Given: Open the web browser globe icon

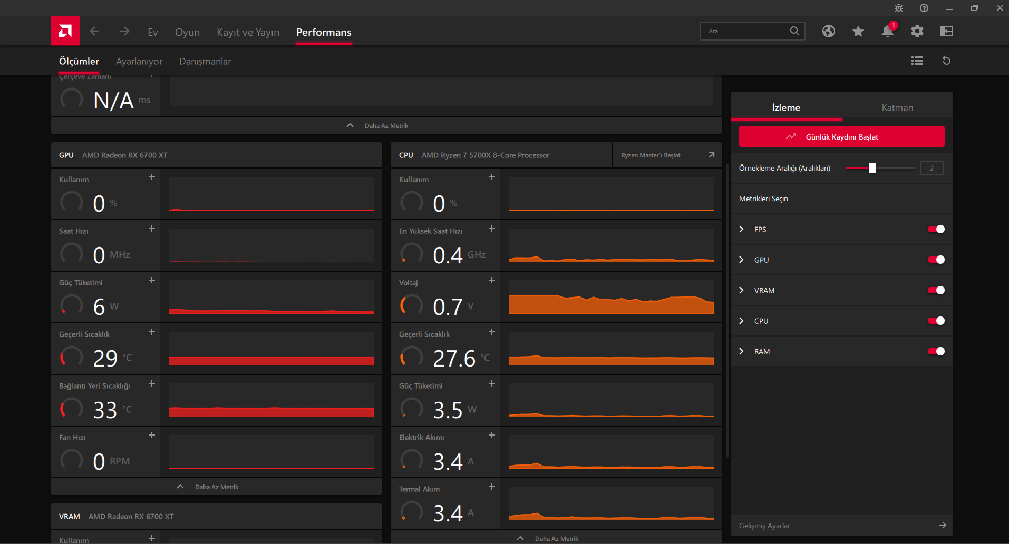Looking at the screenshot, I should tap(828, 32).
